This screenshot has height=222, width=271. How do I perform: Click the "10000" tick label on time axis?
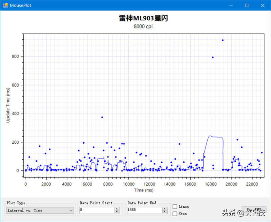click(129, 184)
